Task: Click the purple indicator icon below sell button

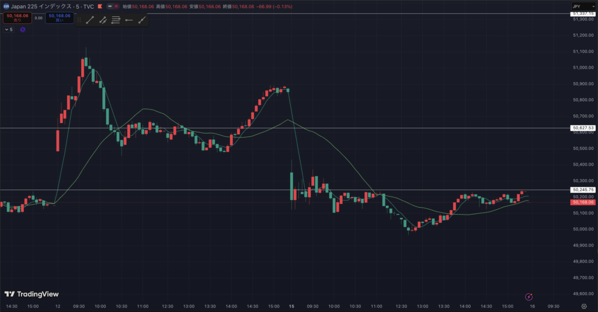Action: click(x=23, y=29)
